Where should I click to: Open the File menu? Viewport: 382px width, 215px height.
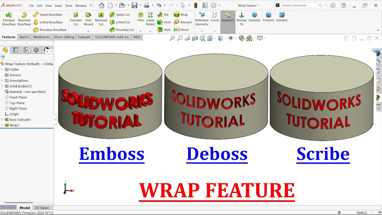tap(31, 6)
